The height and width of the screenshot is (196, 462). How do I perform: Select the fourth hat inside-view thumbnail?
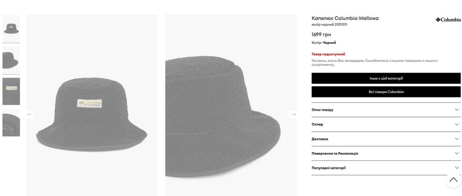pyautogui.click(x=11, y=123)
